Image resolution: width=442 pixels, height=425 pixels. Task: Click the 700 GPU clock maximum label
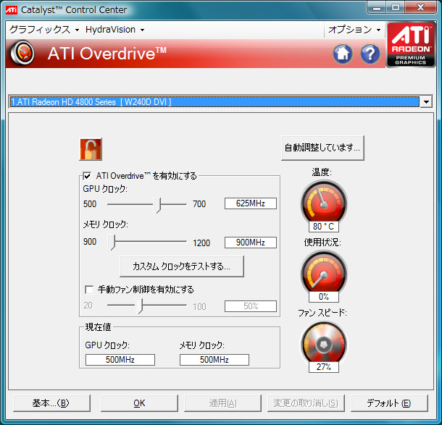[199, 204]
